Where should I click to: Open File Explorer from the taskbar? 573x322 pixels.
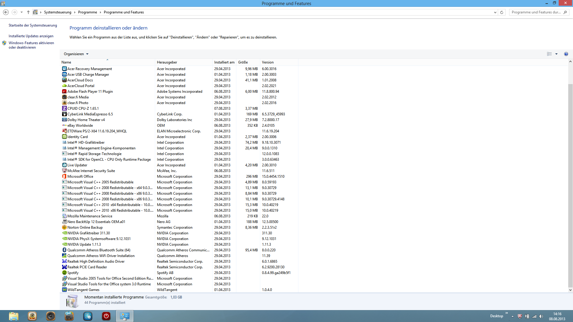click(13, 316)
